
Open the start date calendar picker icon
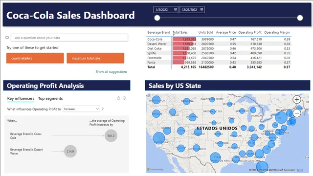[x=176, y=9]
